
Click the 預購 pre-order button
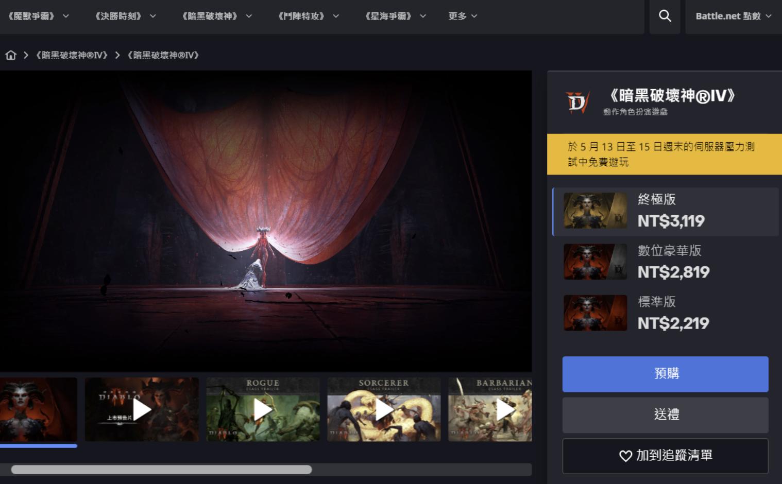pyautogui.click(x=665, y=374)
